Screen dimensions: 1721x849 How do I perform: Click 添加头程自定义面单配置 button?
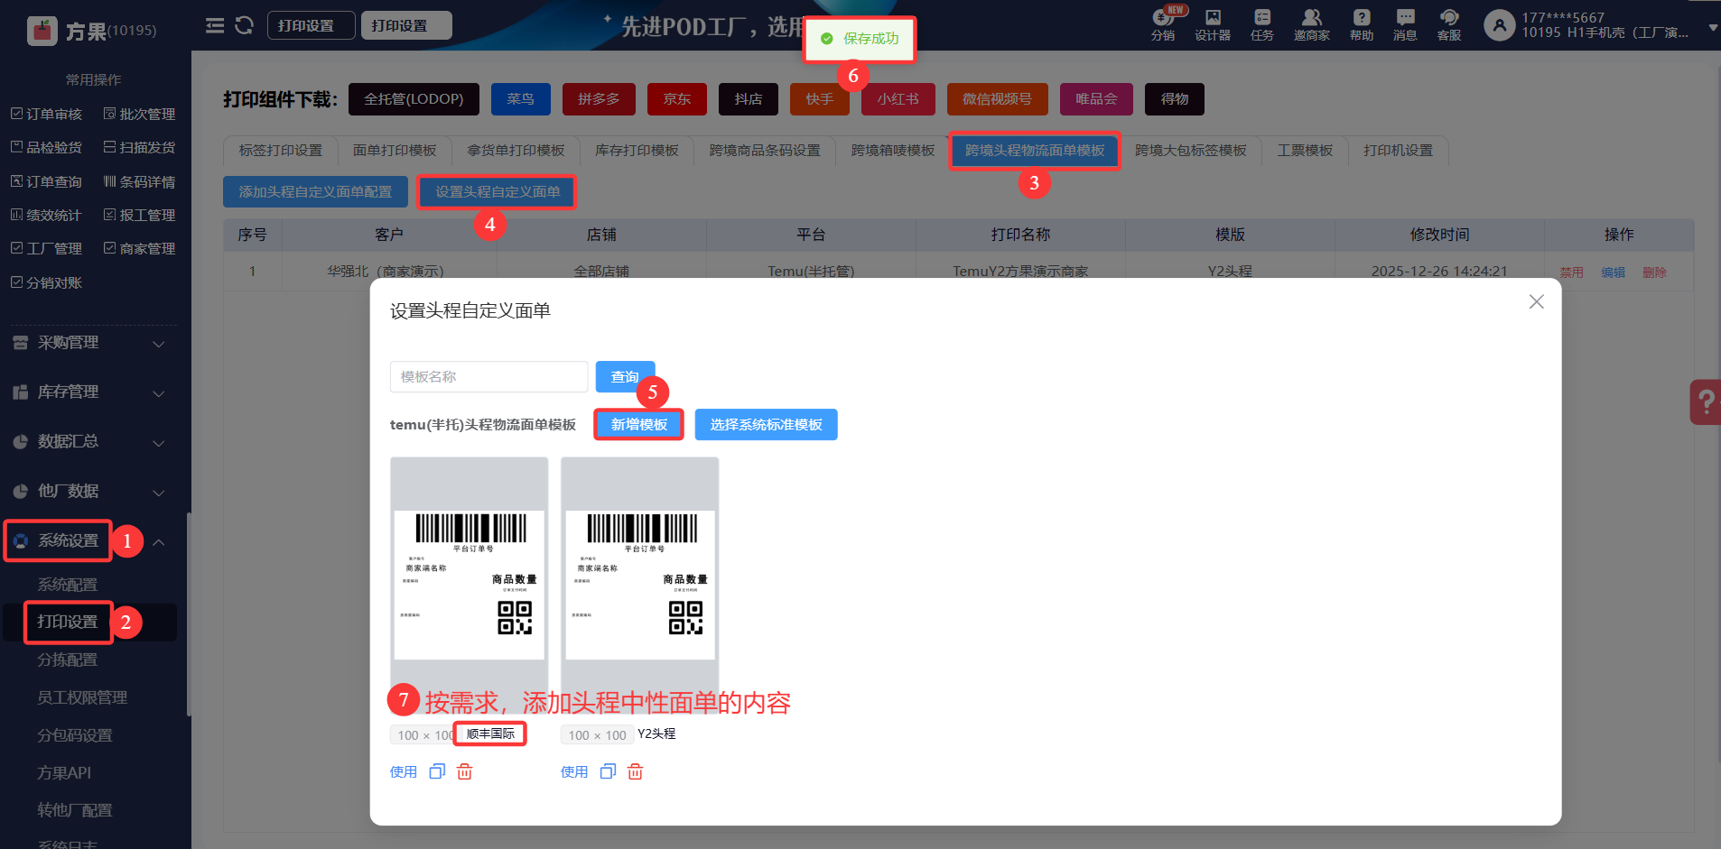pos(316,192)
